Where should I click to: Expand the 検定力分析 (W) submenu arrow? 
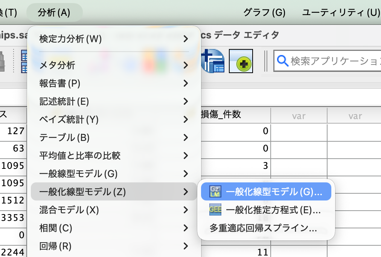(x=186, y=39)
